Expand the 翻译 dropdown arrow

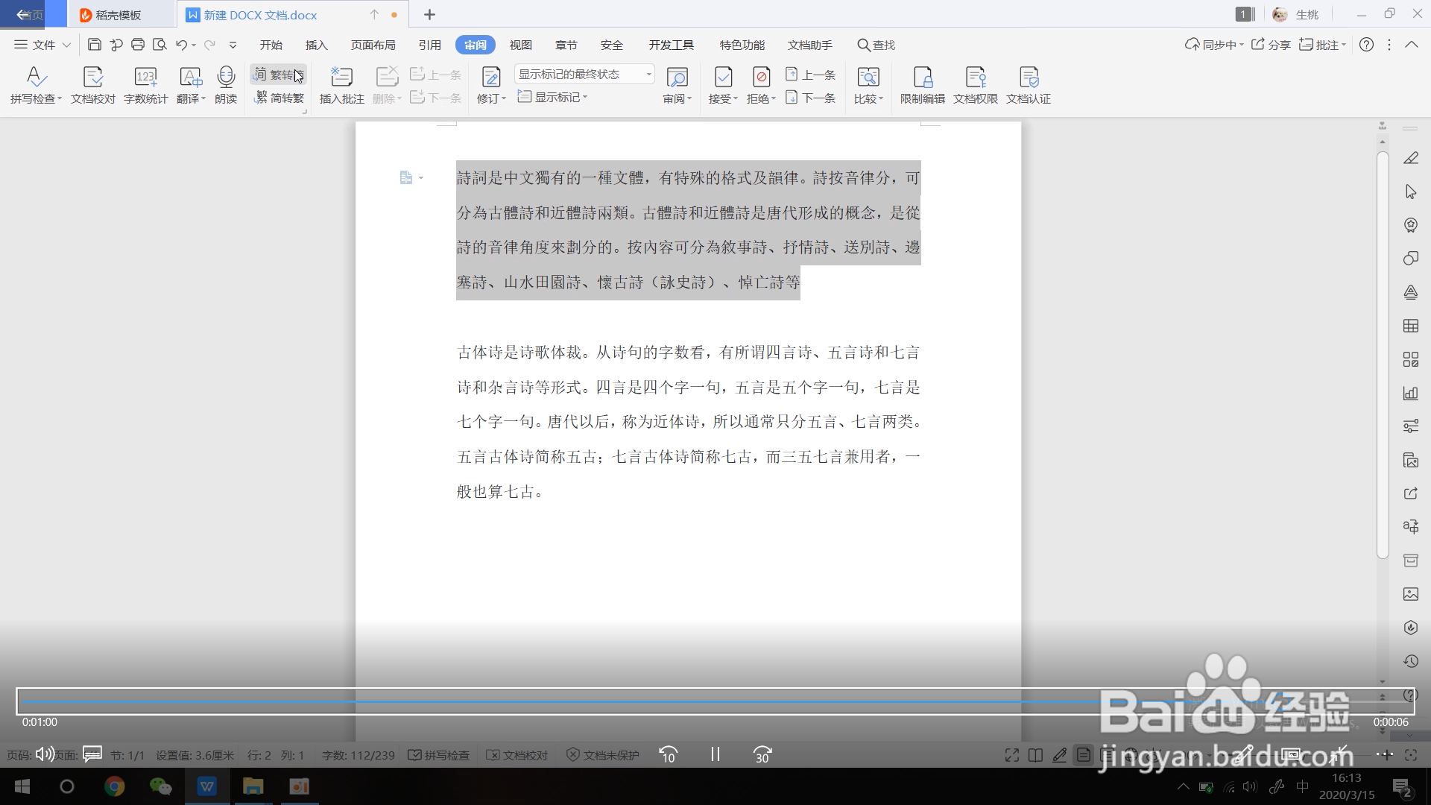coord(203,98)
